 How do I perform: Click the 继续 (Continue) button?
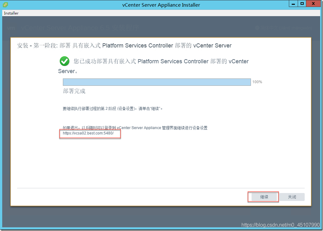tap(264, 197)
